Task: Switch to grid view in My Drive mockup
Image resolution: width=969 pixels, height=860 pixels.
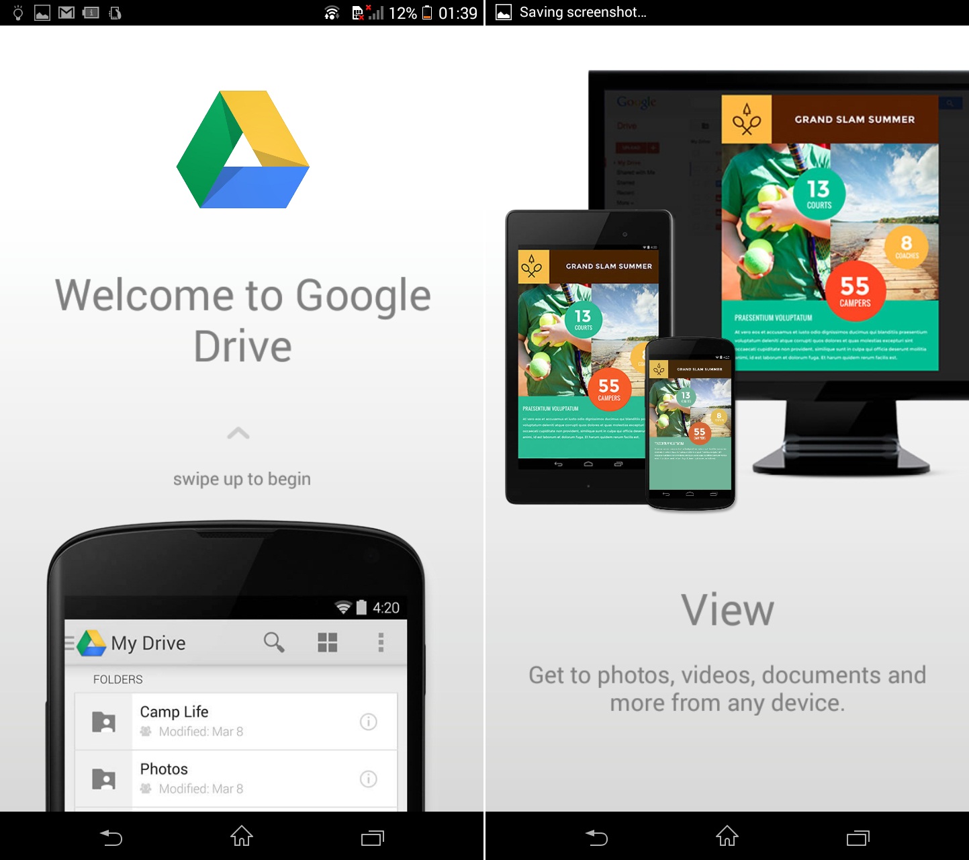Action: click(x=328, y=642)
